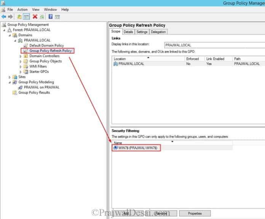Click the PRAJWAL.LOCAL domain icon in tree
265x219 pixels.
pos(20,40)
